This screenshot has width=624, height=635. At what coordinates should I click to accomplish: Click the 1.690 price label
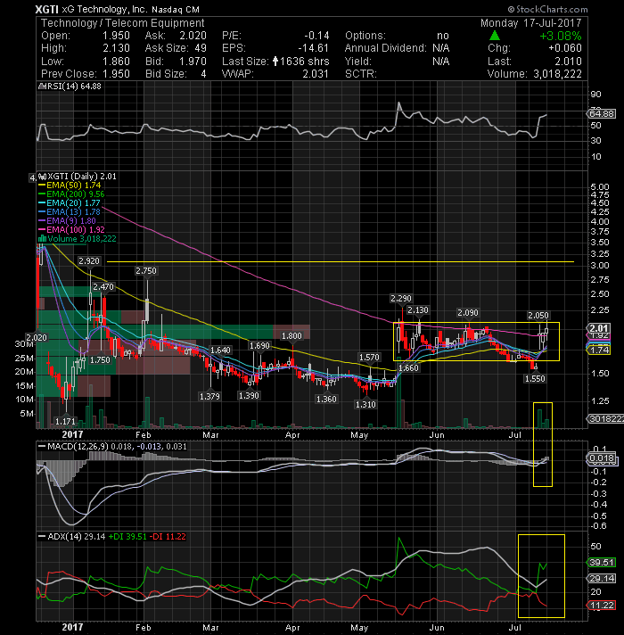tap(259, 346)
